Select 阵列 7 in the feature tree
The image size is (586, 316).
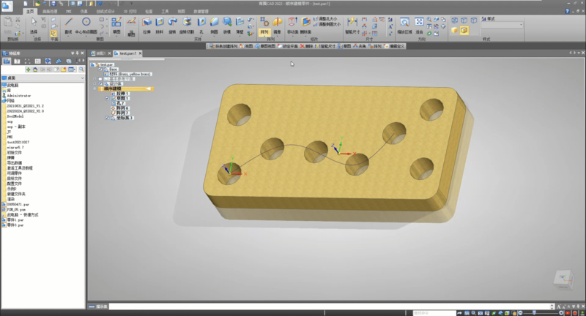(122, 112)
